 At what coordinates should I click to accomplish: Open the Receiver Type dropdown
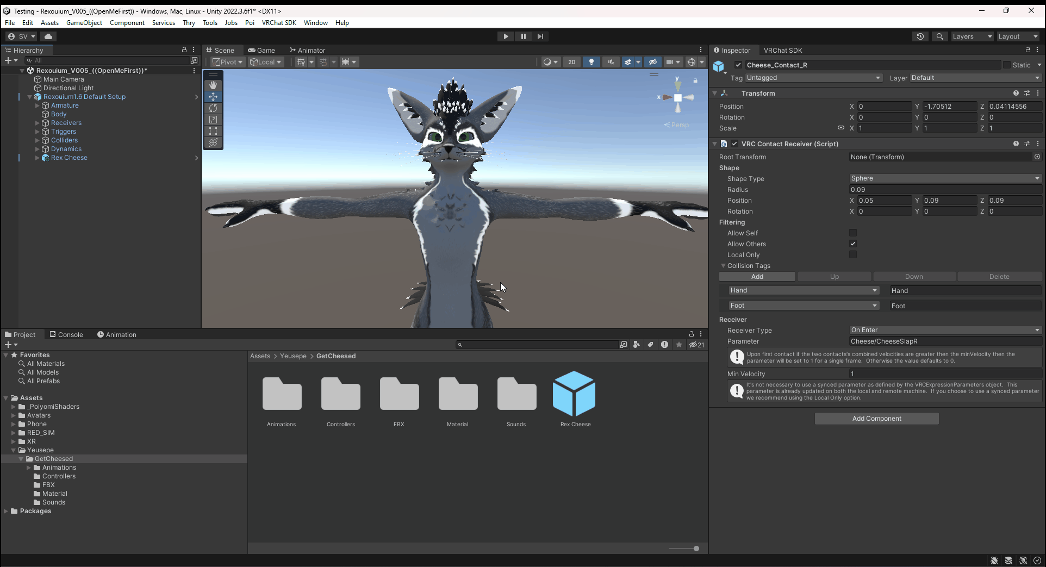pos(945,330)
